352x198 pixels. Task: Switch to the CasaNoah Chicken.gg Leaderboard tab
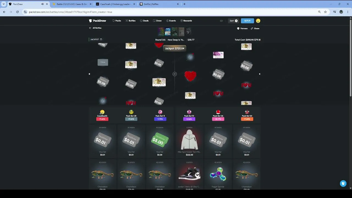coord(115,4)
